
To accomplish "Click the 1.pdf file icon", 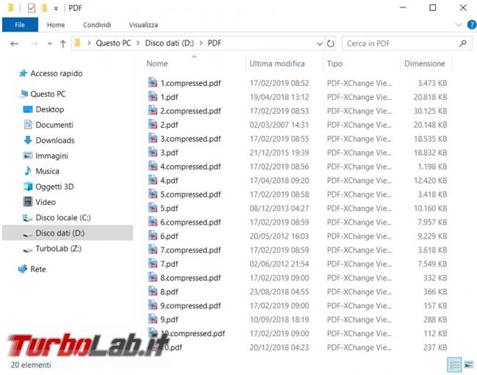I will (153, 96).
